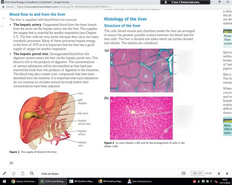Click the taskbar clock showing 10:29
Image resolution: width=232 pixels, height=185 pixels.
pos(225,182)
